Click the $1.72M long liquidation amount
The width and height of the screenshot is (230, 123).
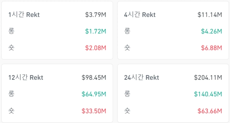coord(95,31)
